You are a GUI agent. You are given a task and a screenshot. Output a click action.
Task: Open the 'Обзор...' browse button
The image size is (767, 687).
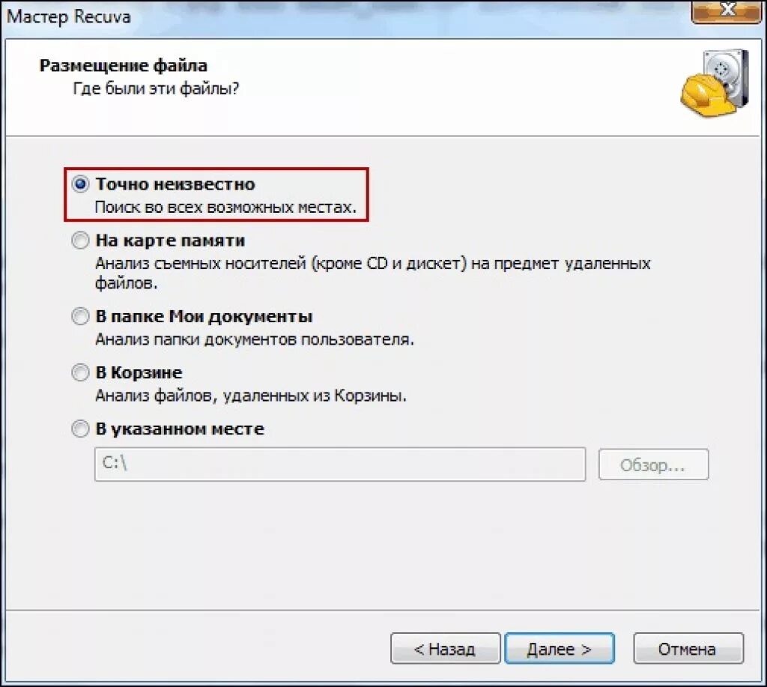pyautogui.click(x=653, y=464)
